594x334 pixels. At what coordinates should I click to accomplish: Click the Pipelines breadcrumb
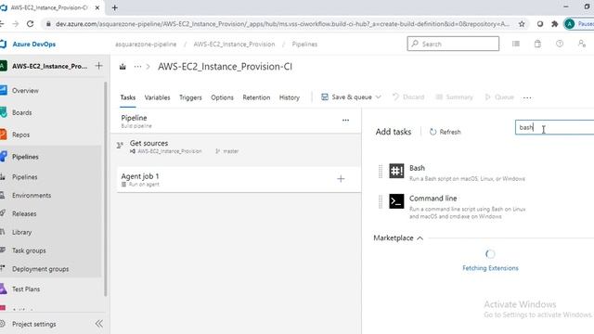(304, 45)
